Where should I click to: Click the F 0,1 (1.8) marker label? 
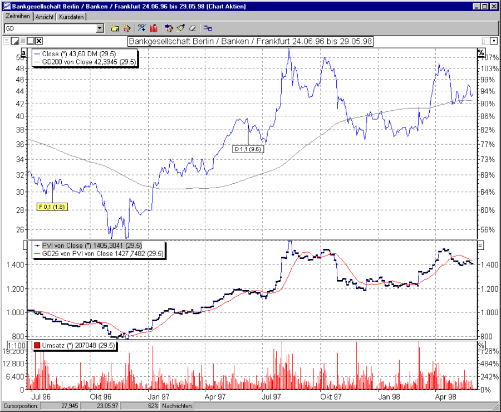pos(52,206)
